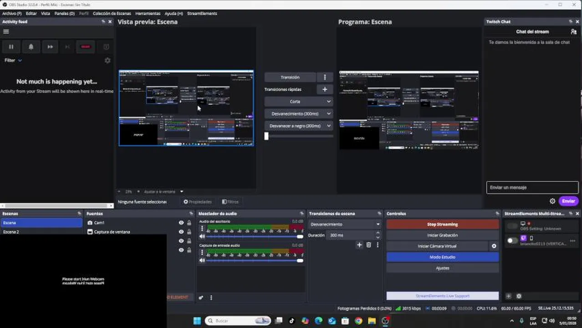
Task: Open advanced audio properties gears icon
Action: pyautogui.click(x=201, y=297)
